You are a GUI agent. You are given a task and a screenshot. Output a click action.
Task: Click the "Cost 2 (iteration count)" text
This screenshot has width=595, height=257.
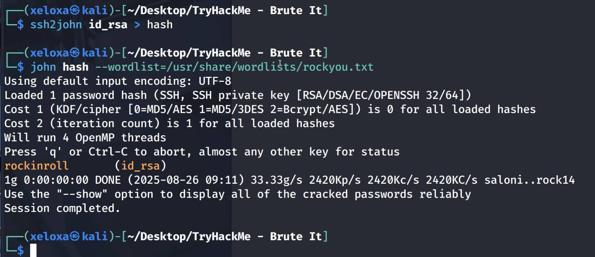tap(81, 124)
